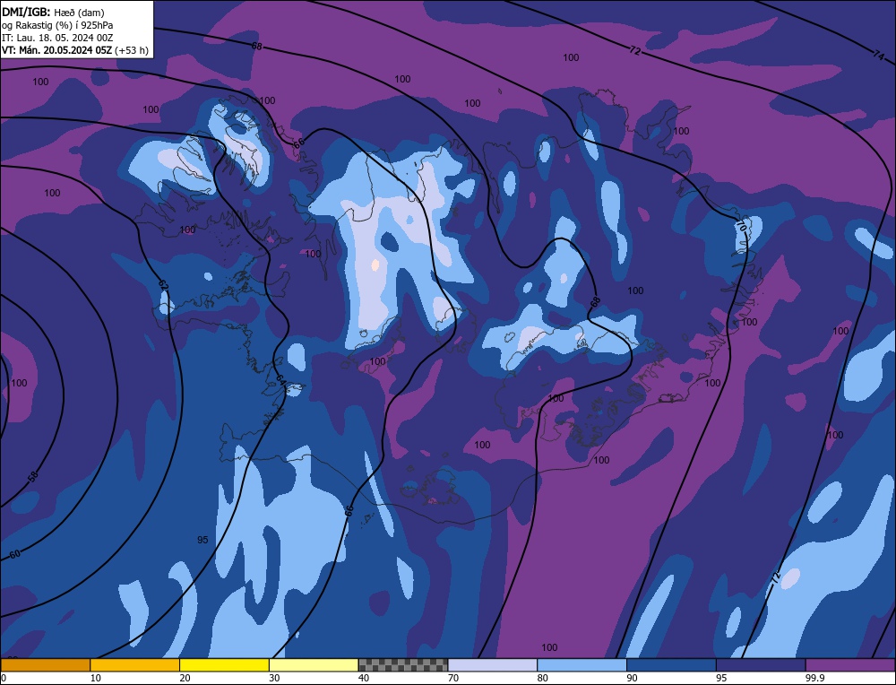Select the bright yellow 20–30 legend swatch
The height and width of the screenshot is (685, 896).
[x=224, y=665]
